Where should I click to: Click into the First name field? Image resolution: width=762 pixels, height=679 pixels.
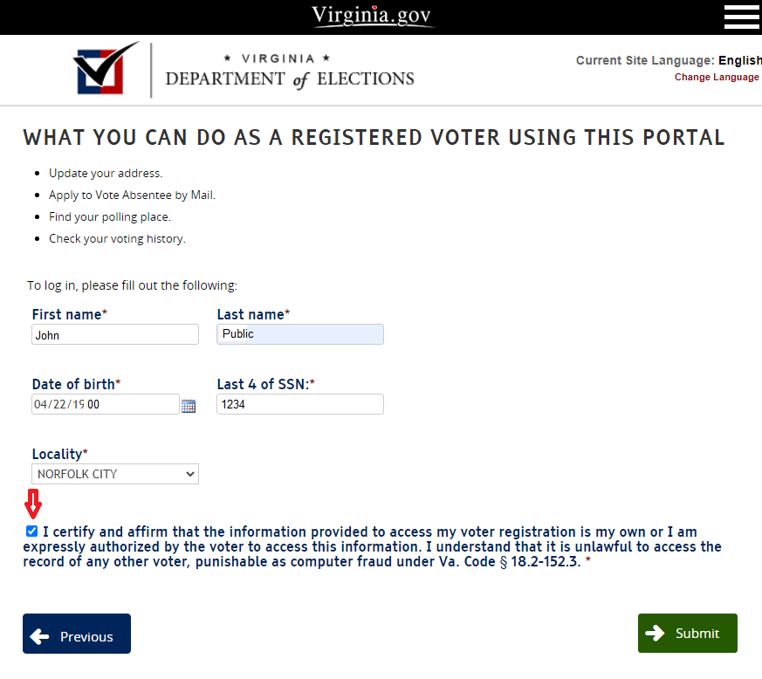tap(115, 334)
